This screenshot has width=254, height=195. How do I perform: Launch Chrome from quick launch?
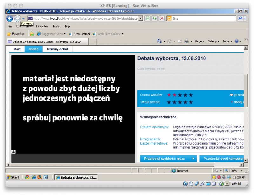(27, 177)
